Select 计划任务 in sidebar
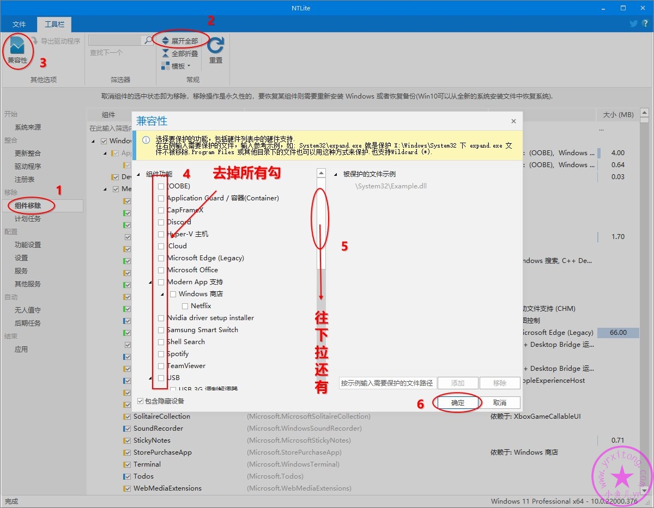Image resolution: width=654 pixels, height=508 pixels. (28, 218)
